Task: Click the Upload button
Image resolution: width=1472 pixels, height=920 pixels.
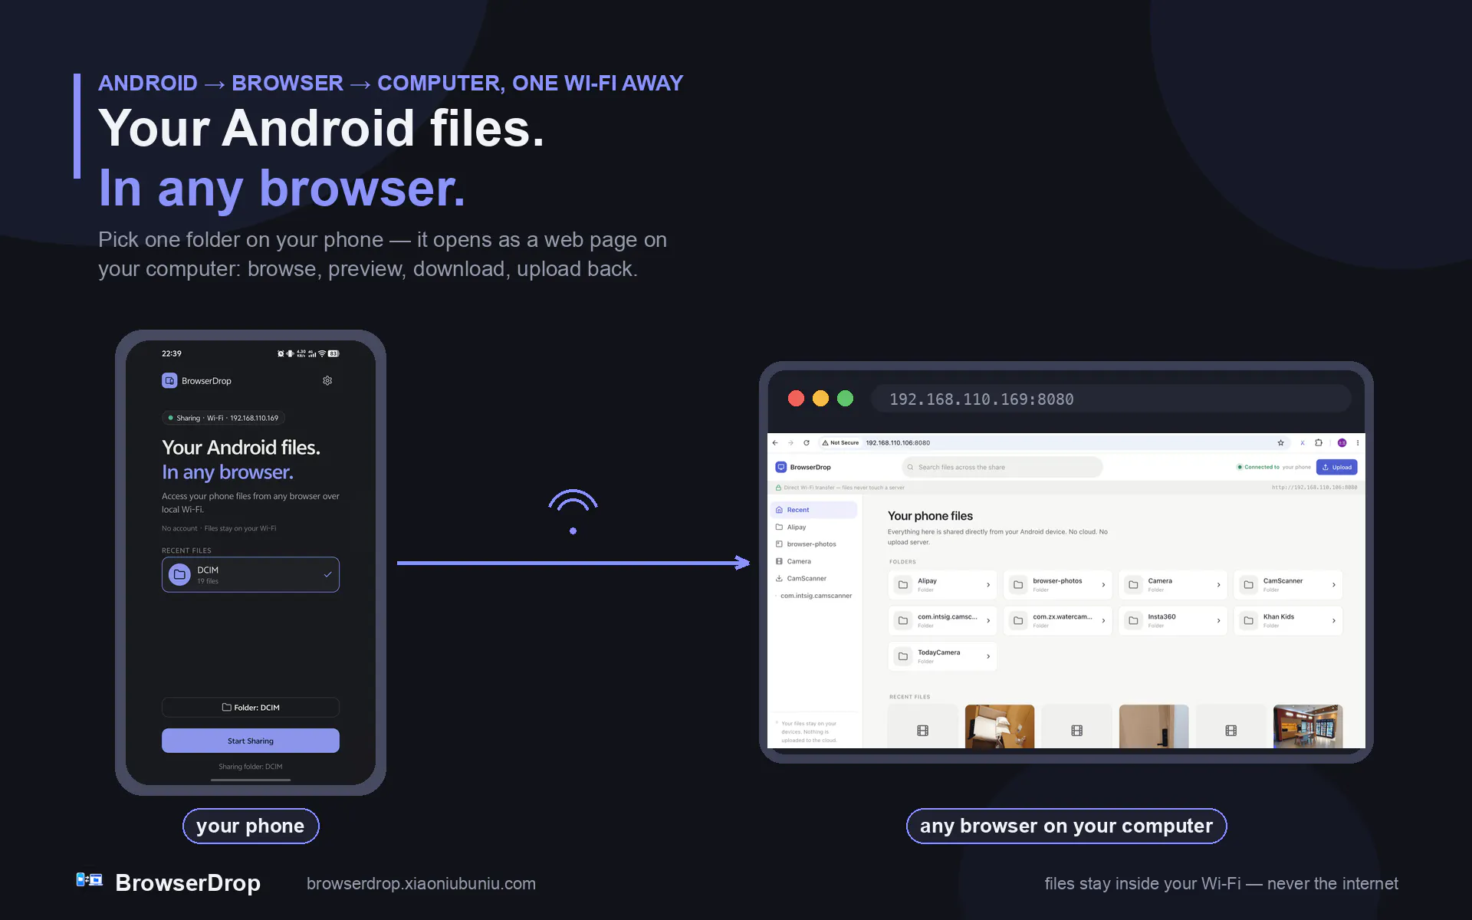Action: point(1336,467)
